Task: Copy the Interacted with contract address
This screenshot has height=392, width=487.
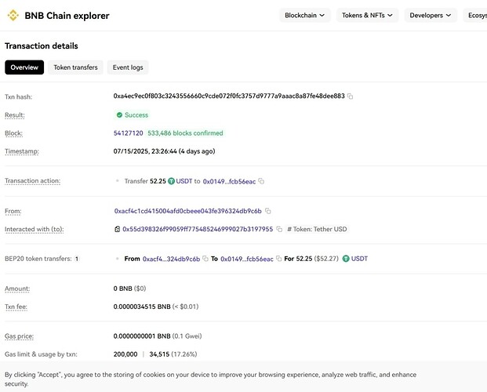Action: point(279,230)
